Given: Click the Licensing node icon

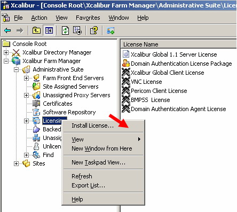Looking at the screenshot, I should click(x=36, y=121).
